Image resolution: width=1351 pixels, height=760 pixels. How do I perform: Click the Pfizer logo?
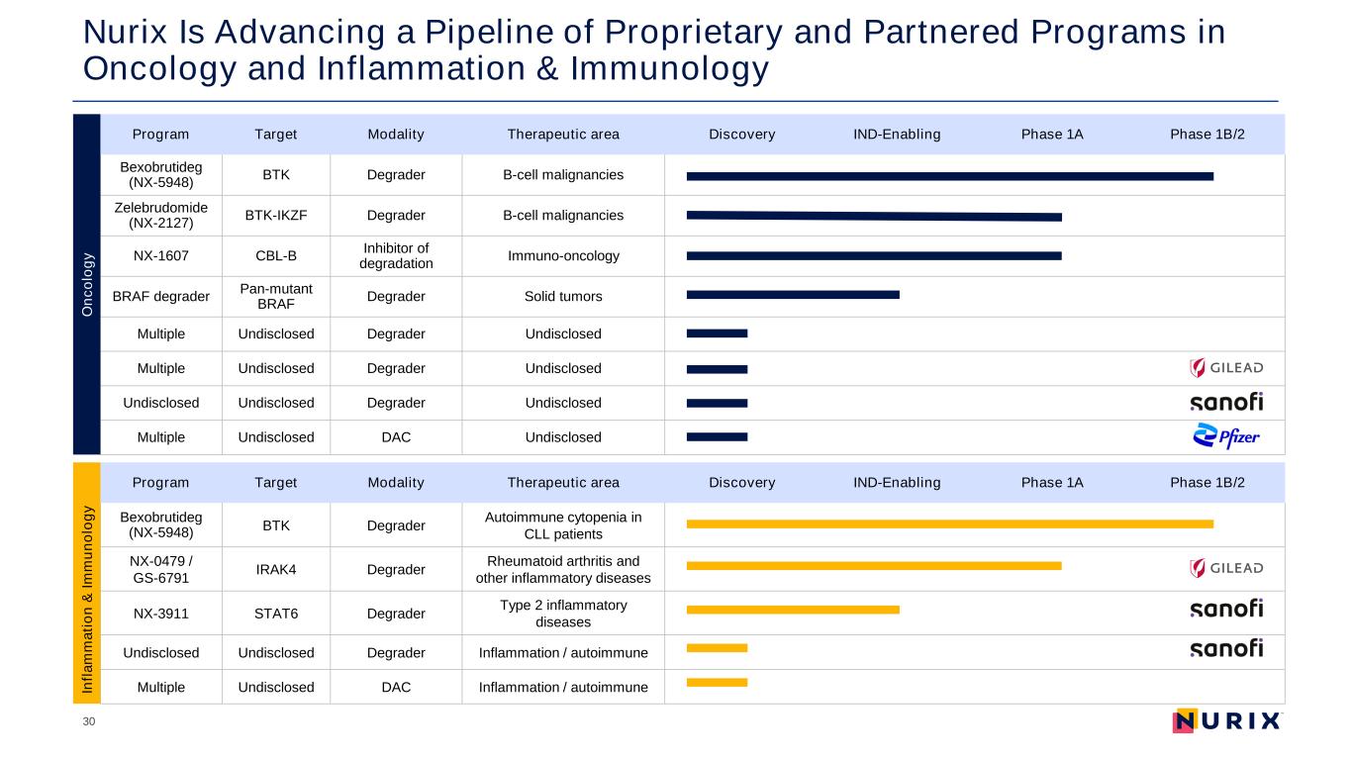(x=1226, y=436)
